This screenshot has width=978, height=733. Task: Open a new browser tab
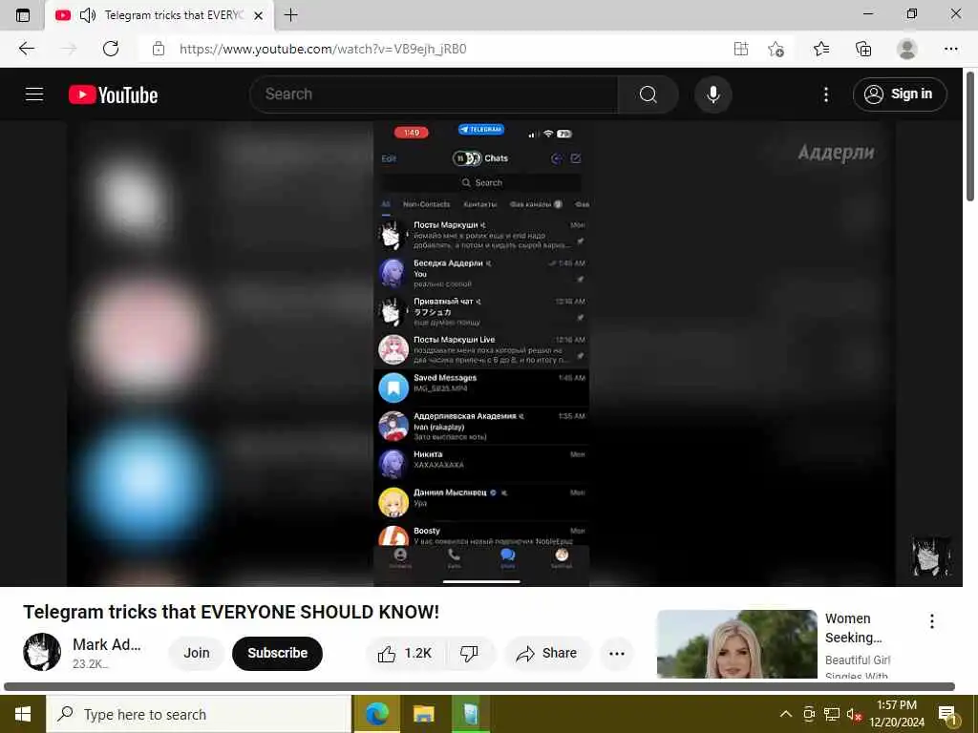click(x=290, y=15)
